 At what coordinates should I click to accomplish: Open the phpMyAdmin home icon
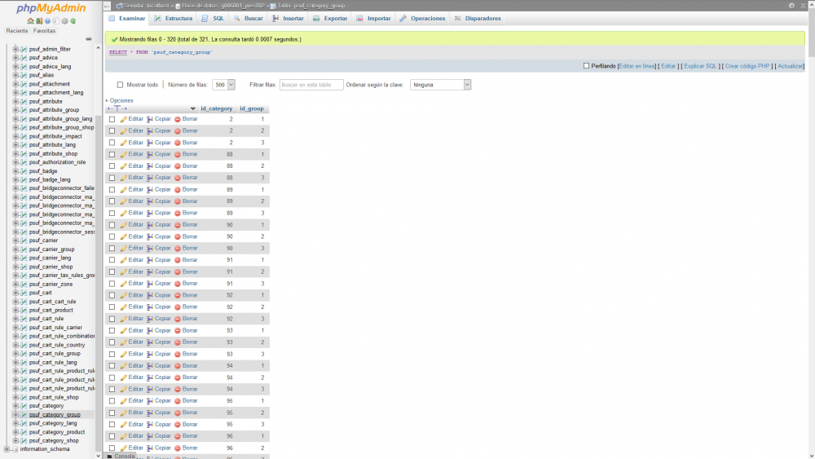(30, 21)
